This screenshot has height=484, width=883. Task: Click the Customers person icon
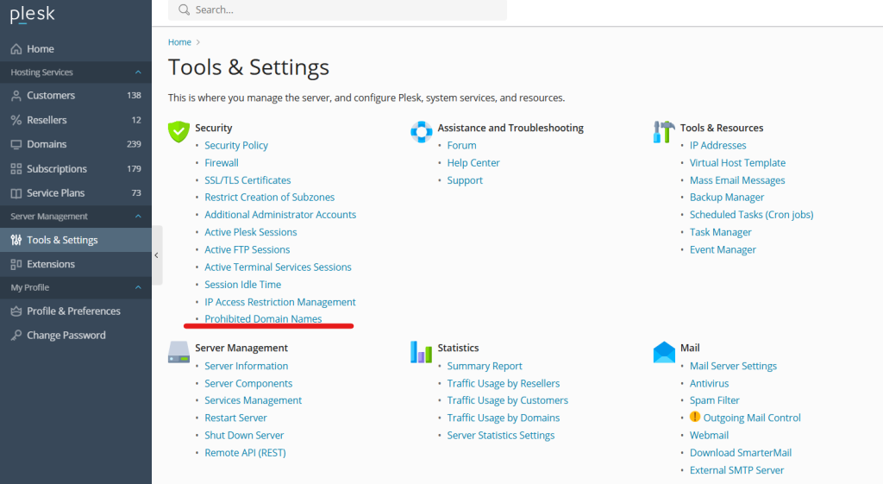tap(16, 96)
